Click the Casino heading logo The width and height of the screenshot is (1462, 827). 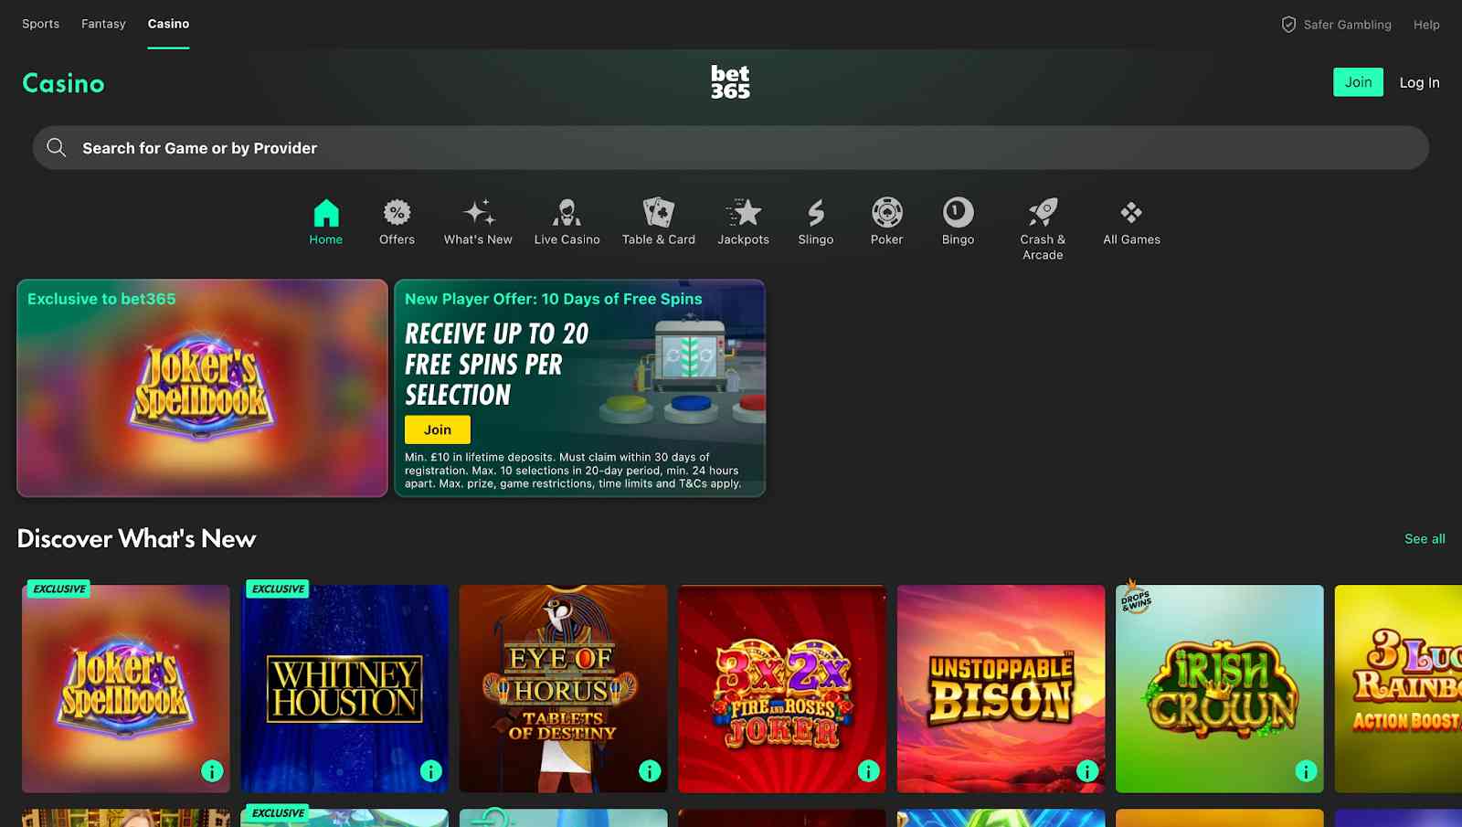point(63,83)
